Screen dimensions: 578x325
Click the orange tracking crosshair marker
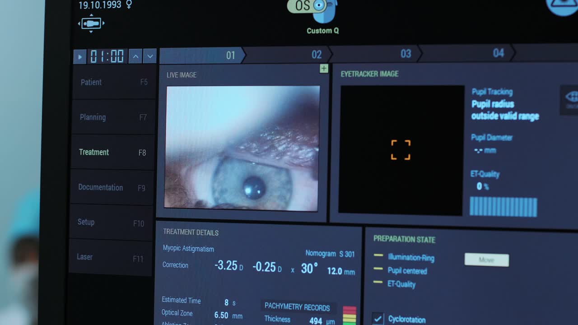(x=400, y=149)
